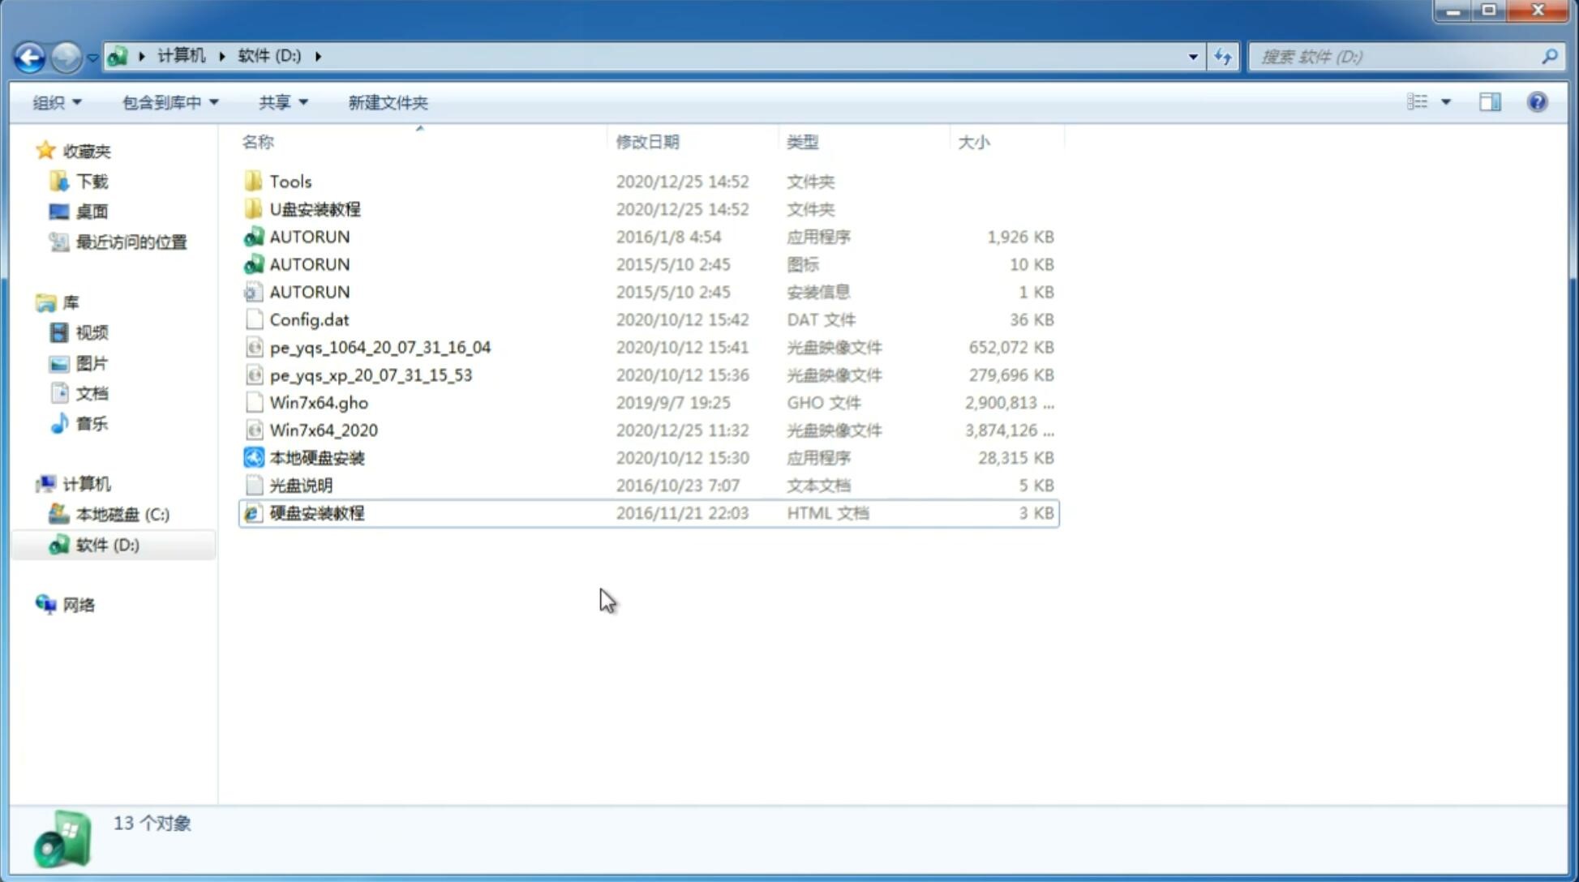The image size is (1579, 882).
Task: Launch 本地硬盘安装 application
Action: [x=316, y=457]
